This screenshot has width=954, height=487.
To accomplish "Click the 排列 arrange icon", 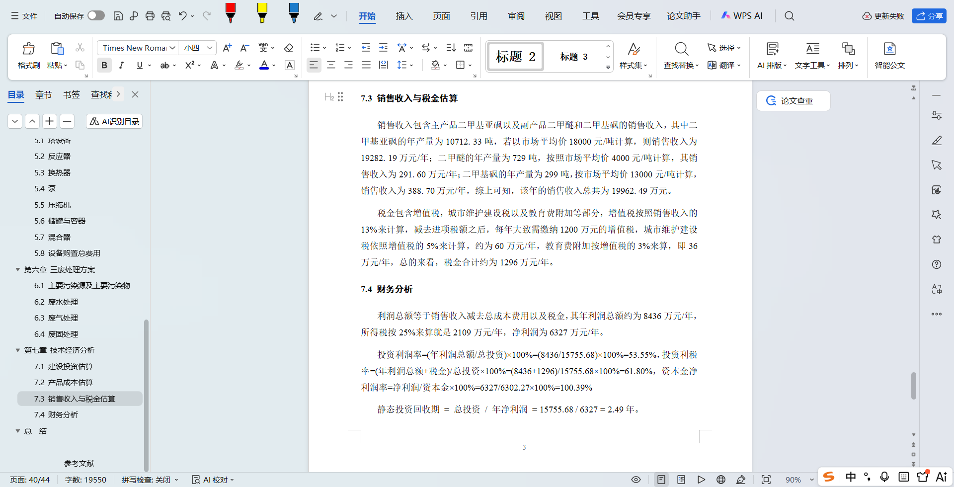I will pos(848,49).
